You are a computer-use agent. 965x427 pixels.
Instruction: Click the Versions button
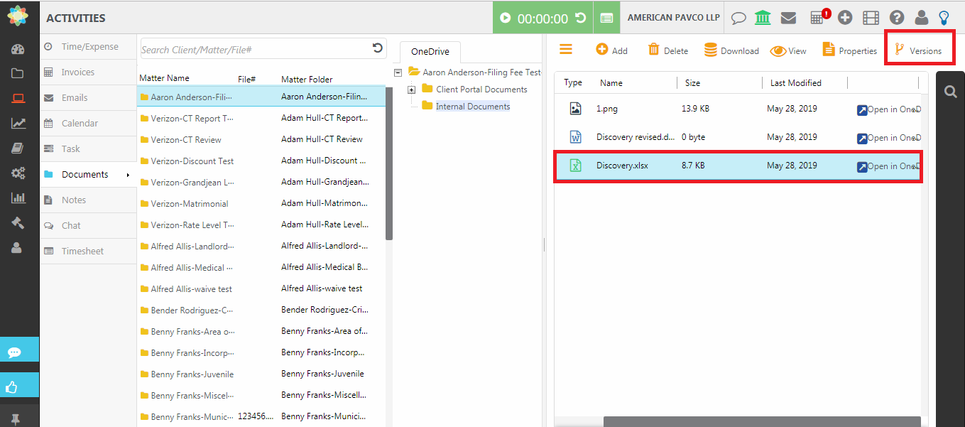[918, 50]
